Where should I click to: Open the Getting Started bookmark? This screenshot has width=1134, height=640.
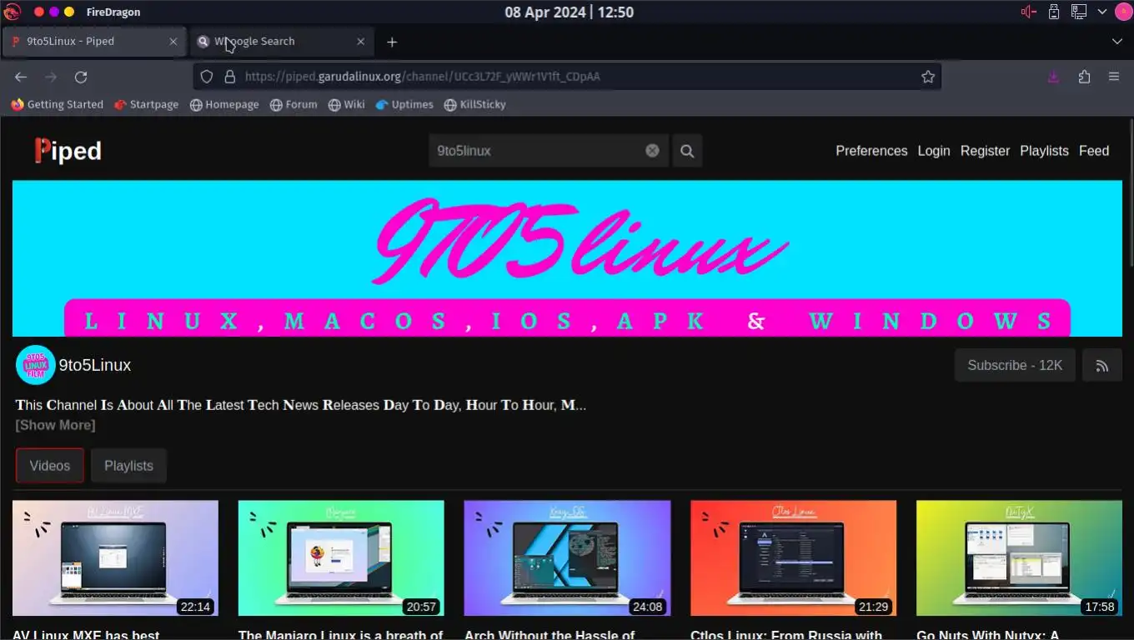58,104
